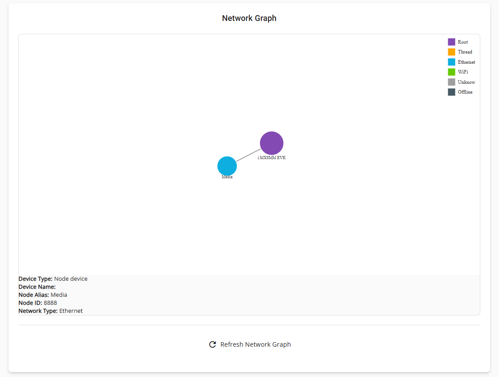The height and width of the screenshot is (377, 499).
Task: Click the Thread legend text label
Action: pyautogui.click(x=465, y=52)
